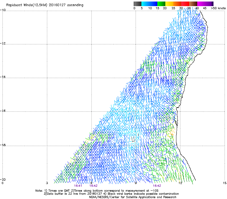The image size is (227, 199).
Task: Click the '>50 knots' legend label
Action: [x=218, y=8]
